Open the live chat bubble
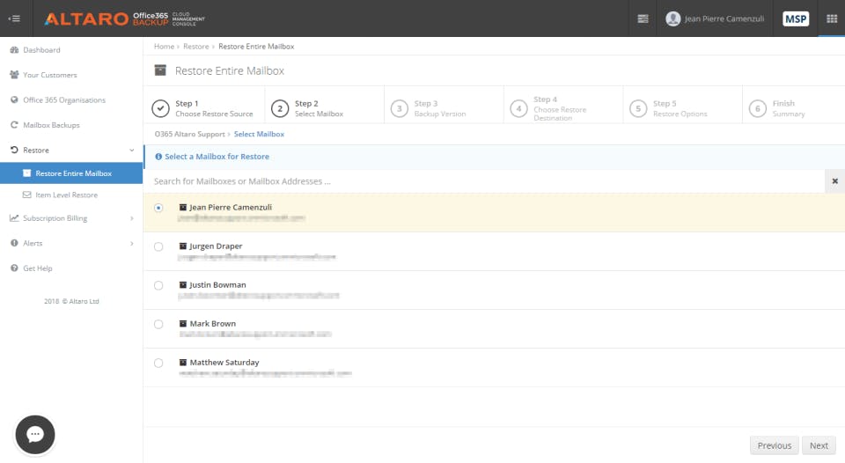 click(x=35, y=435)
